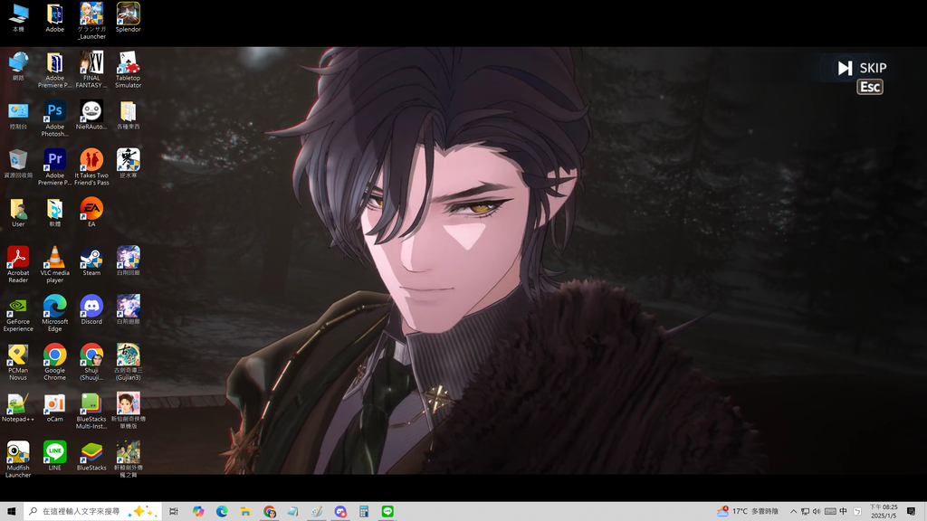The height and width of the screenshot is (521, 927).
Task: Launch the oCam screen recorder
Action: 55,408
